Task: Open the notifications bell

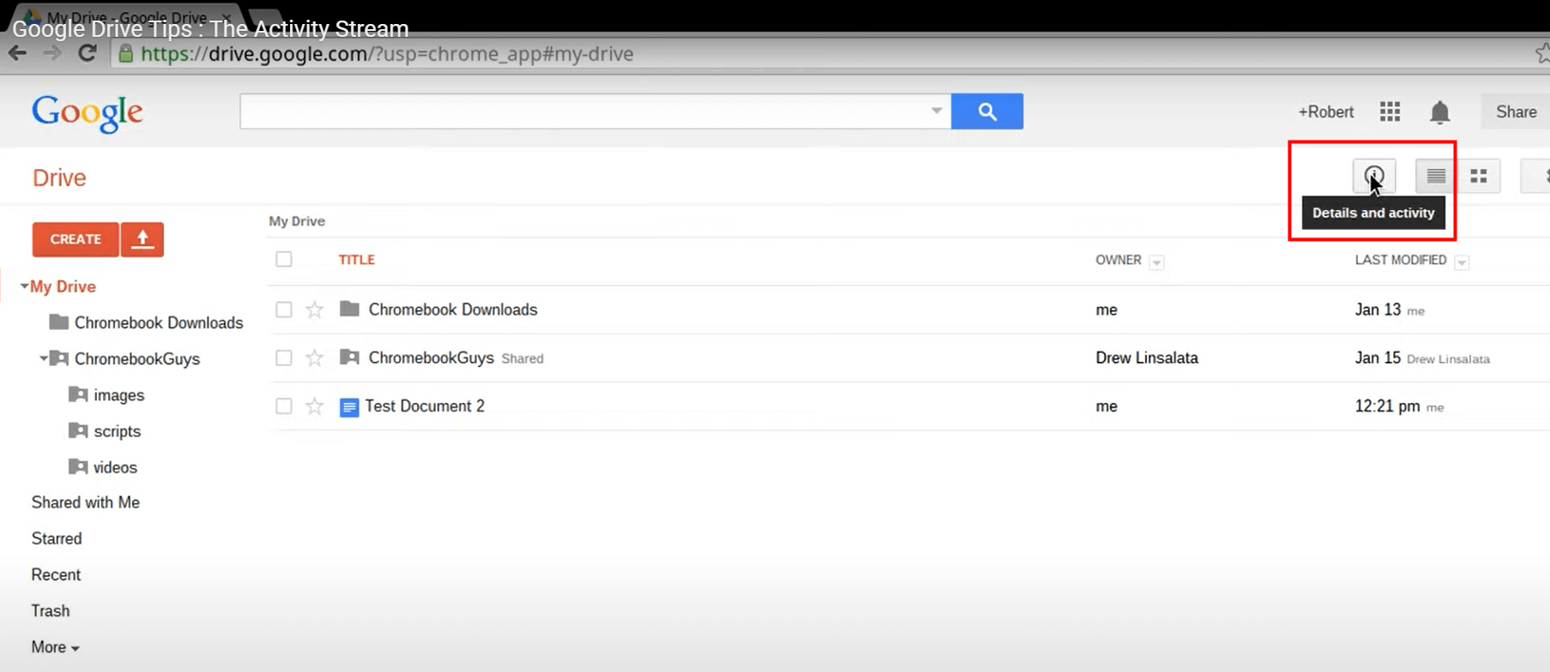Action: [1439, 112]
